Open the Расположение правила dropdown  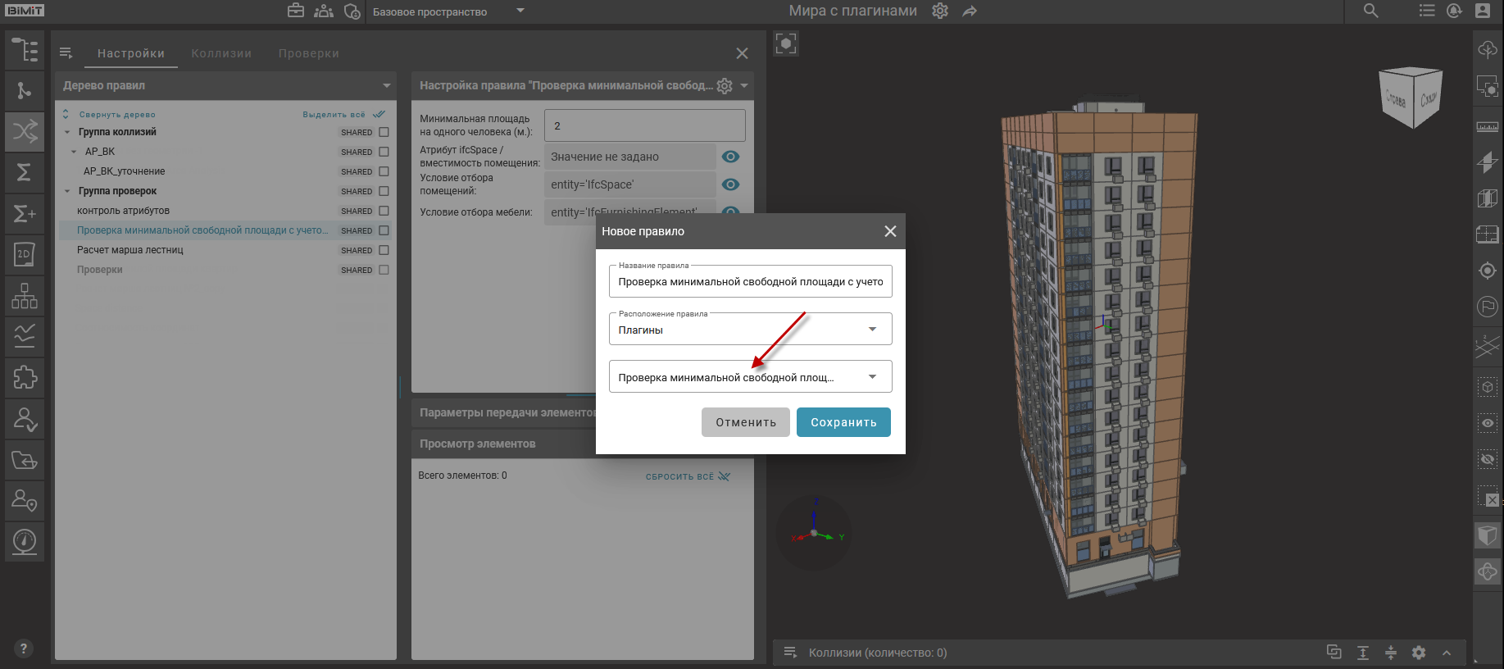[x=749, y=330]
